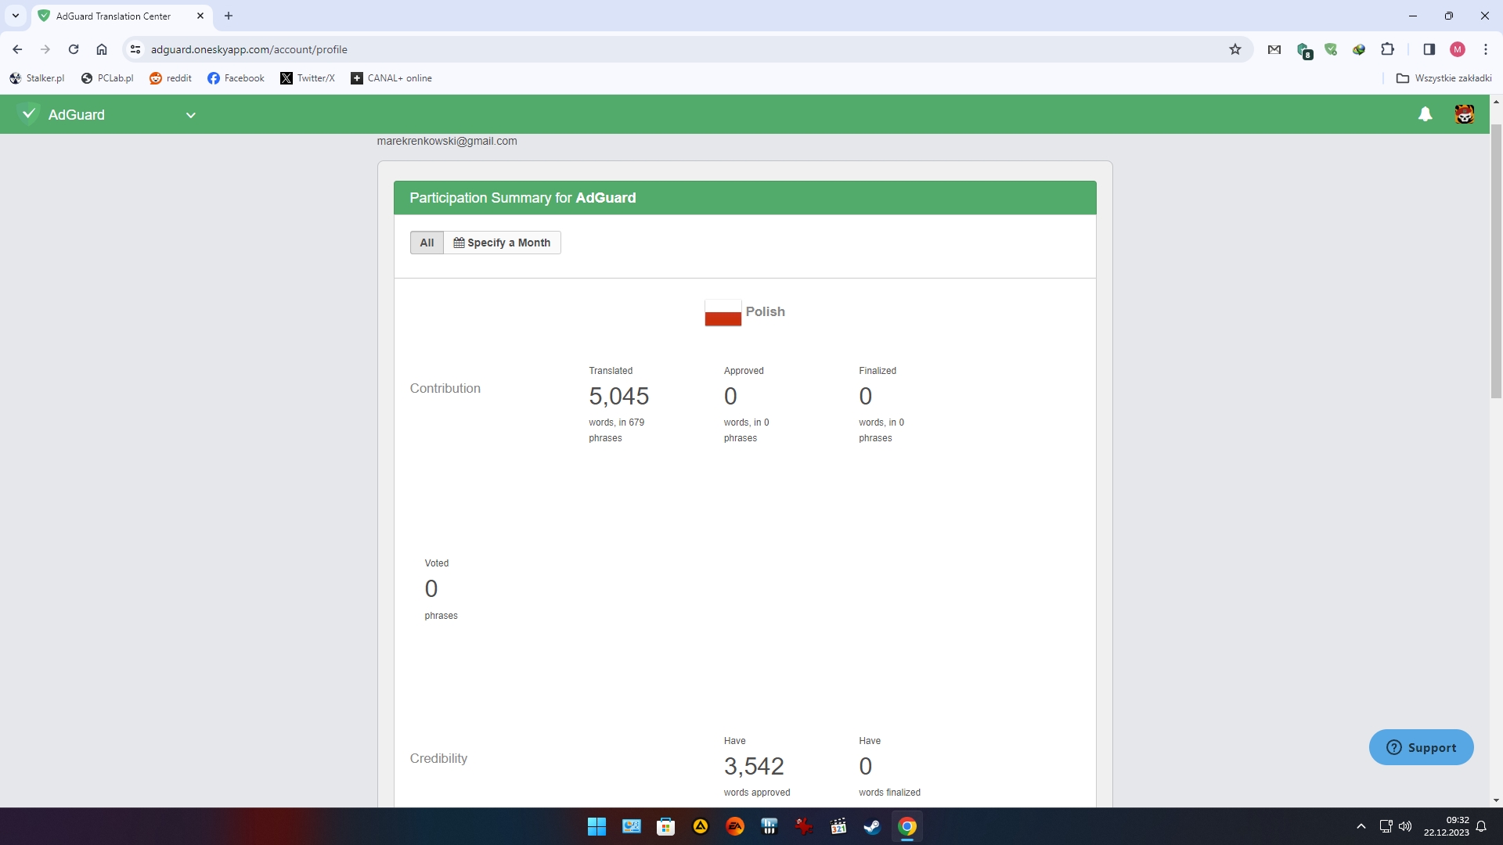Viewport: 1503px width, 845px height.
Task: Show hidden system tray icons
Action: tap(1361, 827)
